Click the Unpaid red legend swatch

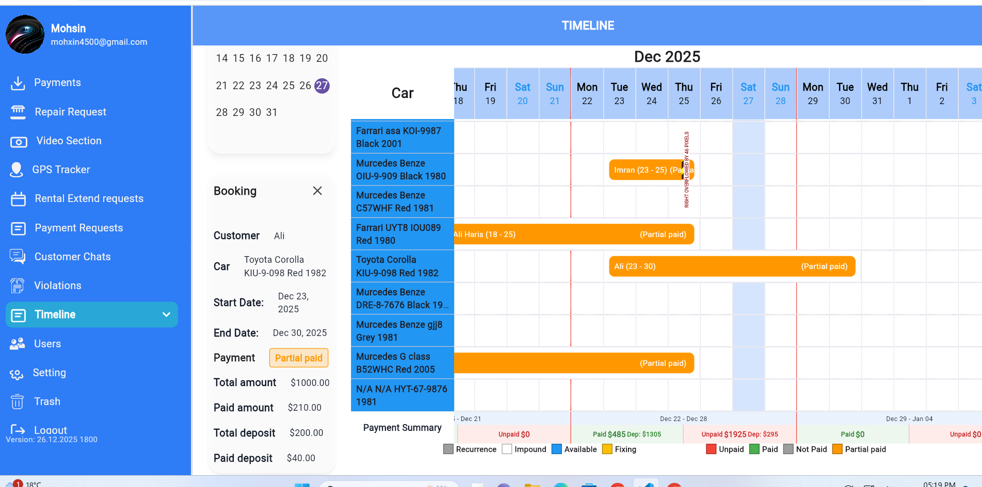point(711,449)
